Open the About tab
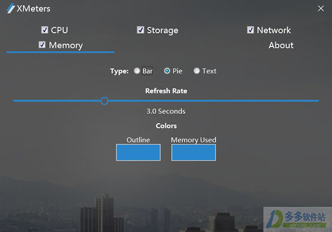The height and width of the screenshot is (232, 332). 281,45
